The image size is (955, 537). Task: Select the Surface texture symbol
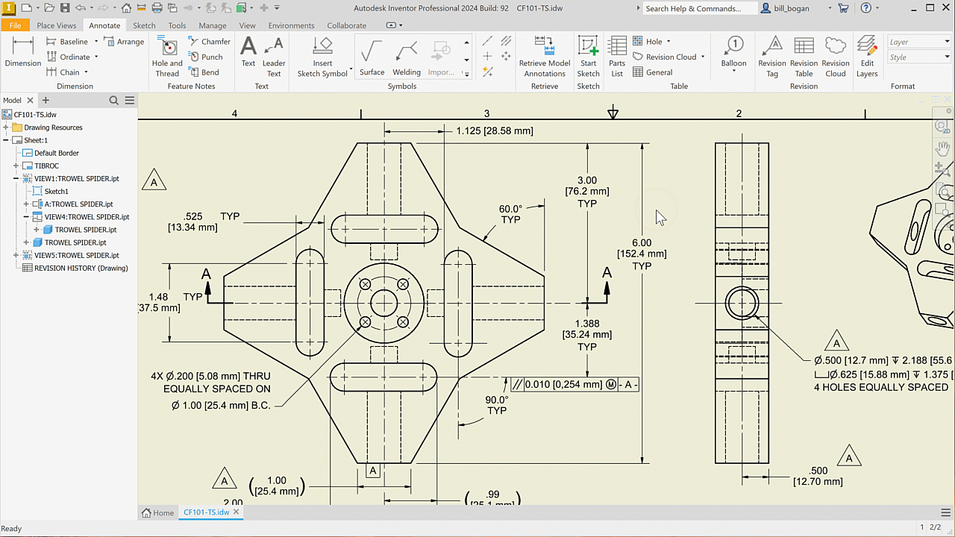click(372, 57)
